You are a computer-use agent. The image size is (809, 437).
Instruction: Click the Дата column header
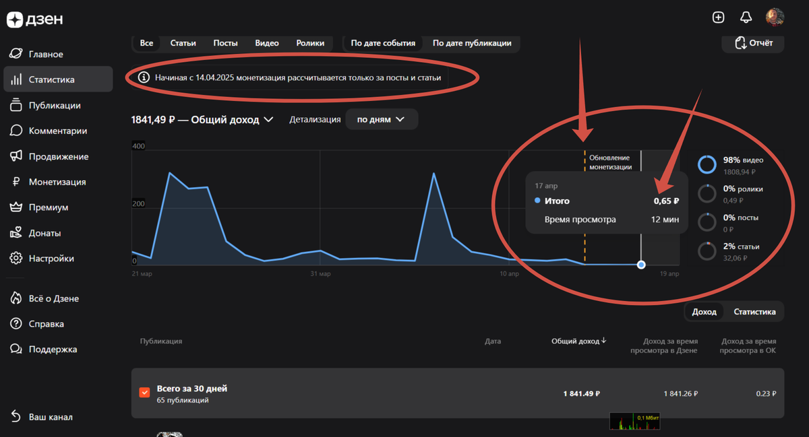click(493, 341)
